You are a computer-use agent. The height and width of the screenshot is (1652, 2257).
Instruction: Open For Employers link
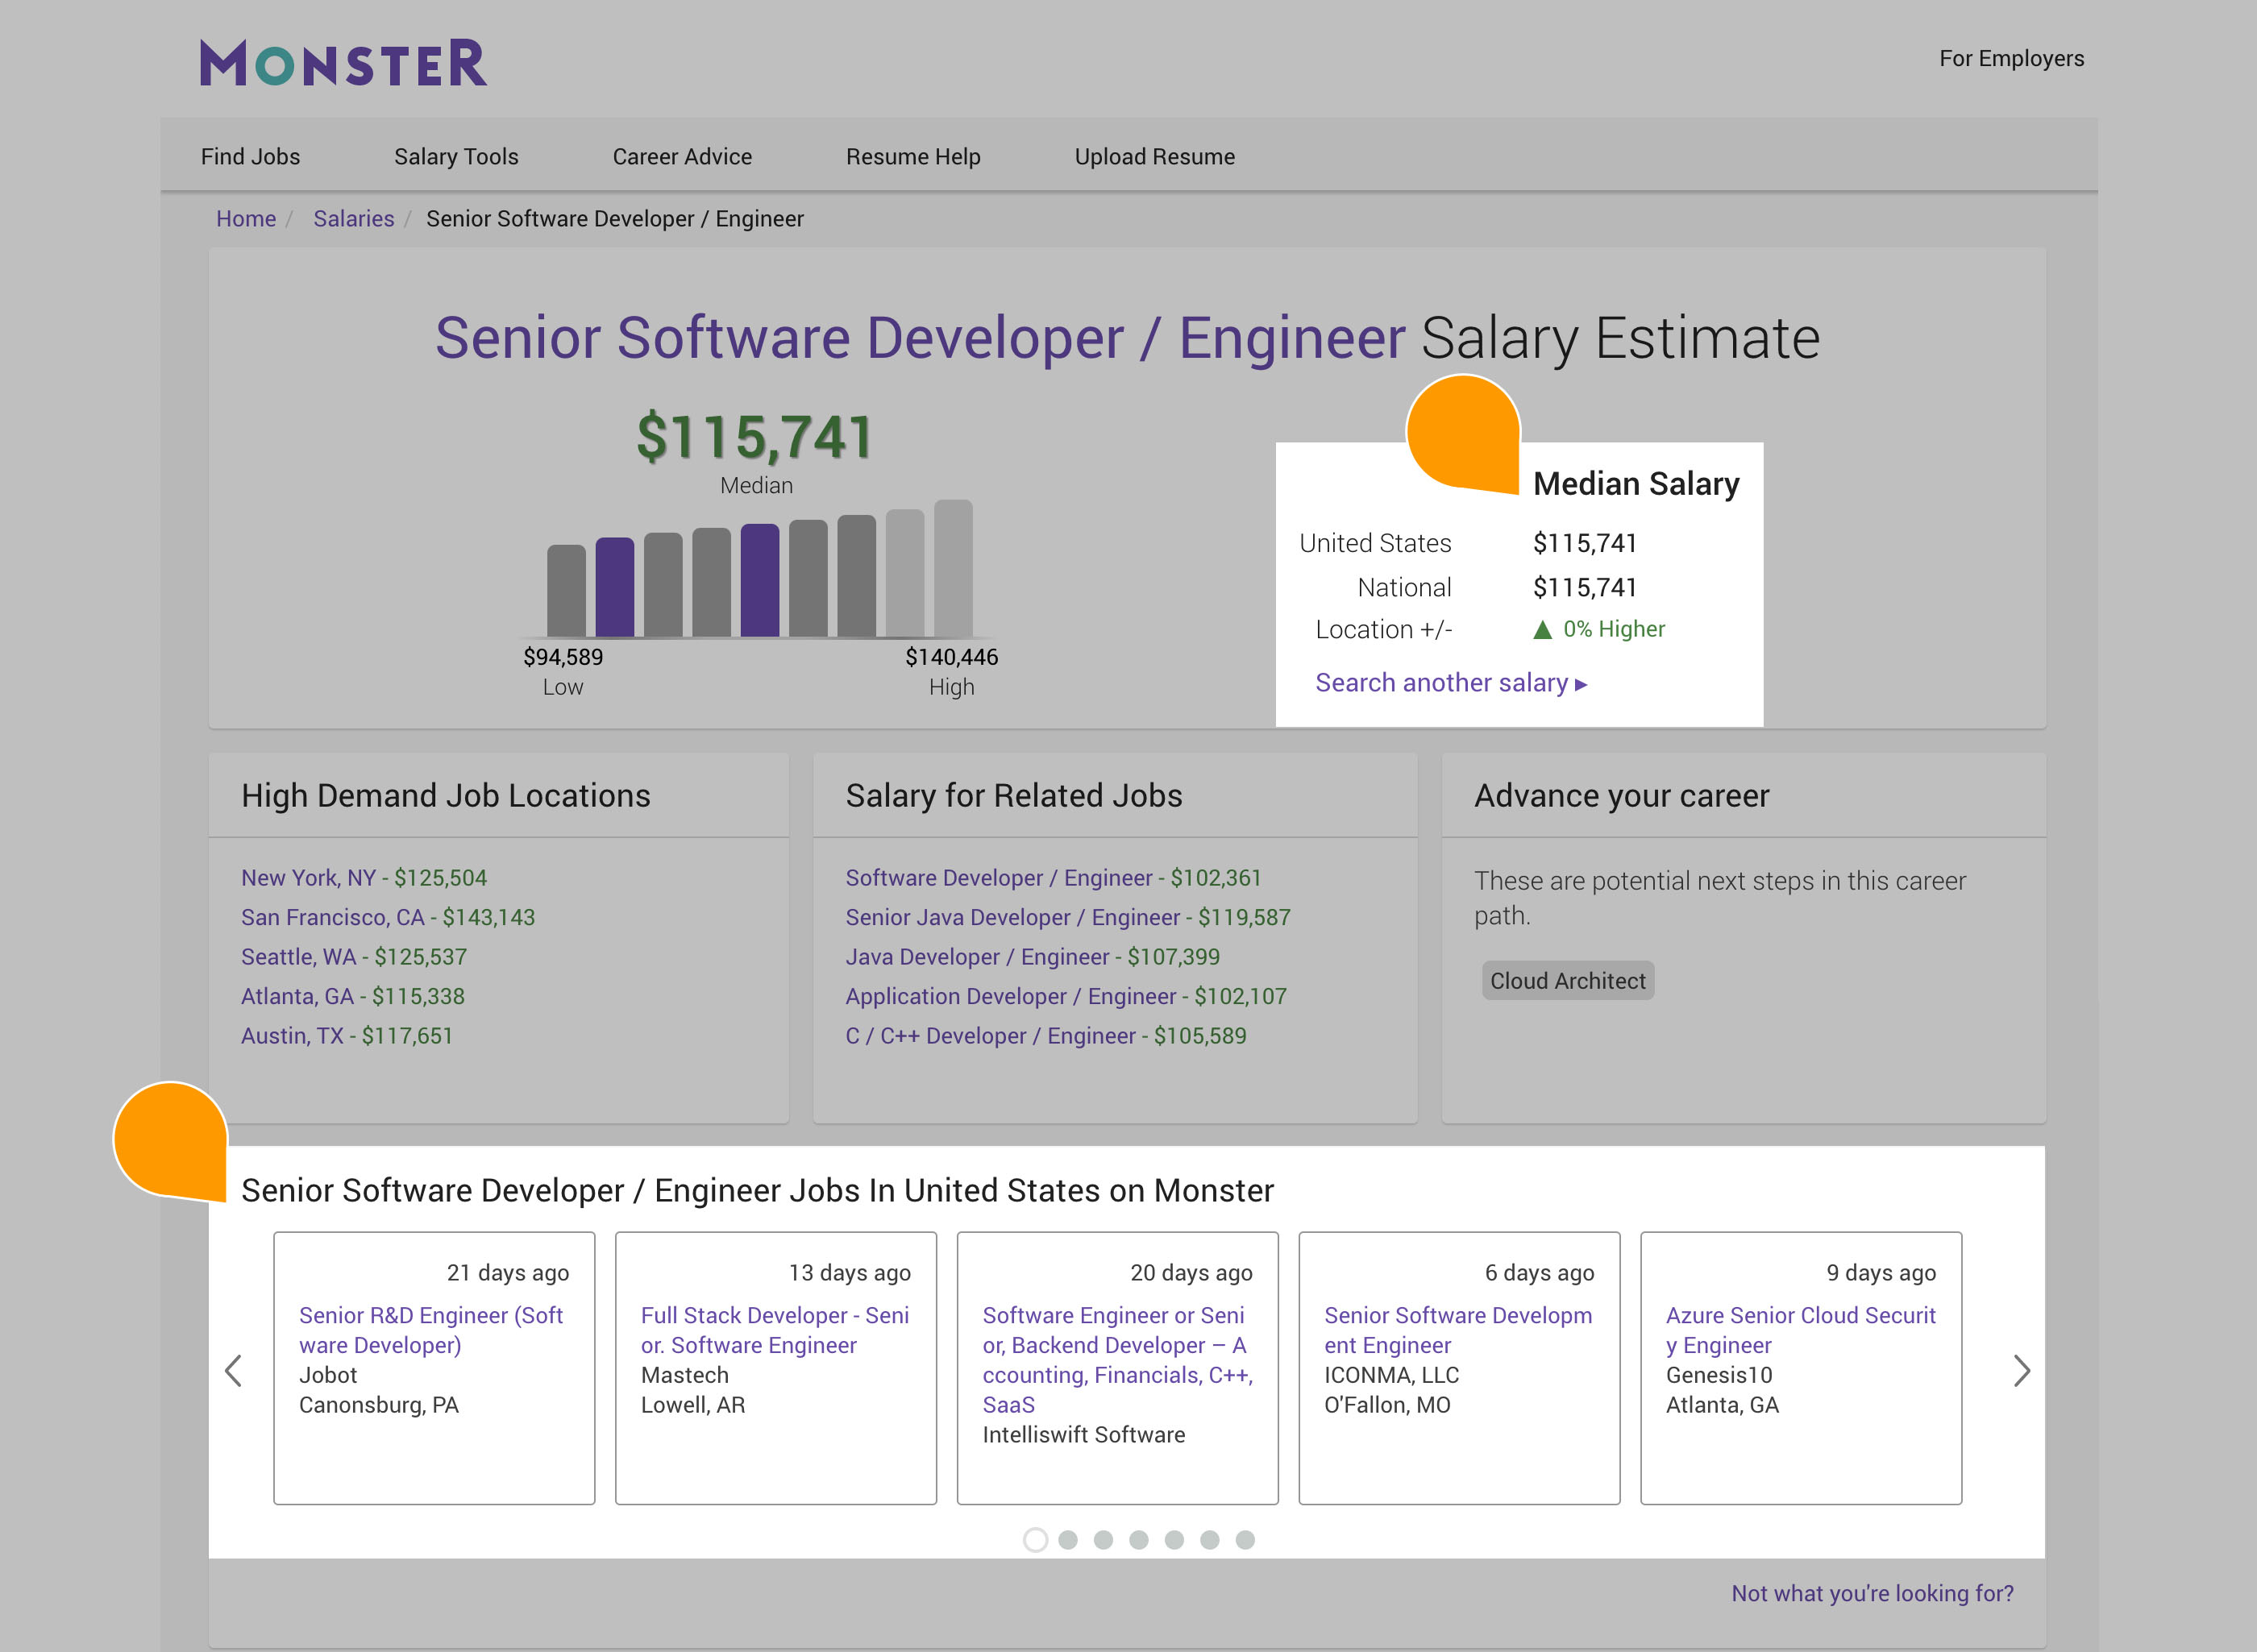coord(2011,59)
